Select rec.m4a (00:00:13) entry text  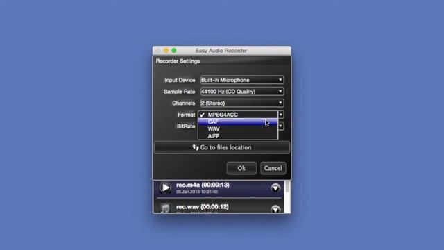(x=203, y=185)
